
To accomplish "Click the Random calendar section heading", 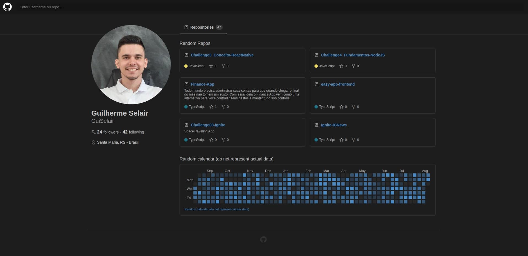I will (x=226, y=159).
